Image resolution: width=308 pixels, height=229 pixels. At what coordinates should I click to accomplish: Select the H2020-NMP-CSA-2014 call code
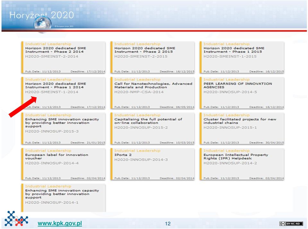click(x=139, y=92)
